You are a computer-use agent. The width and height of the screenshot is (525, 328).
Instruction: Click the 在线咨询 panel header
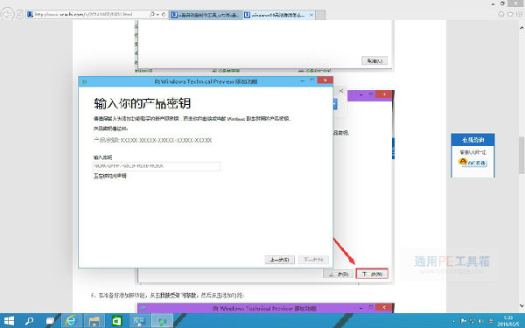[x=472, y=140]
